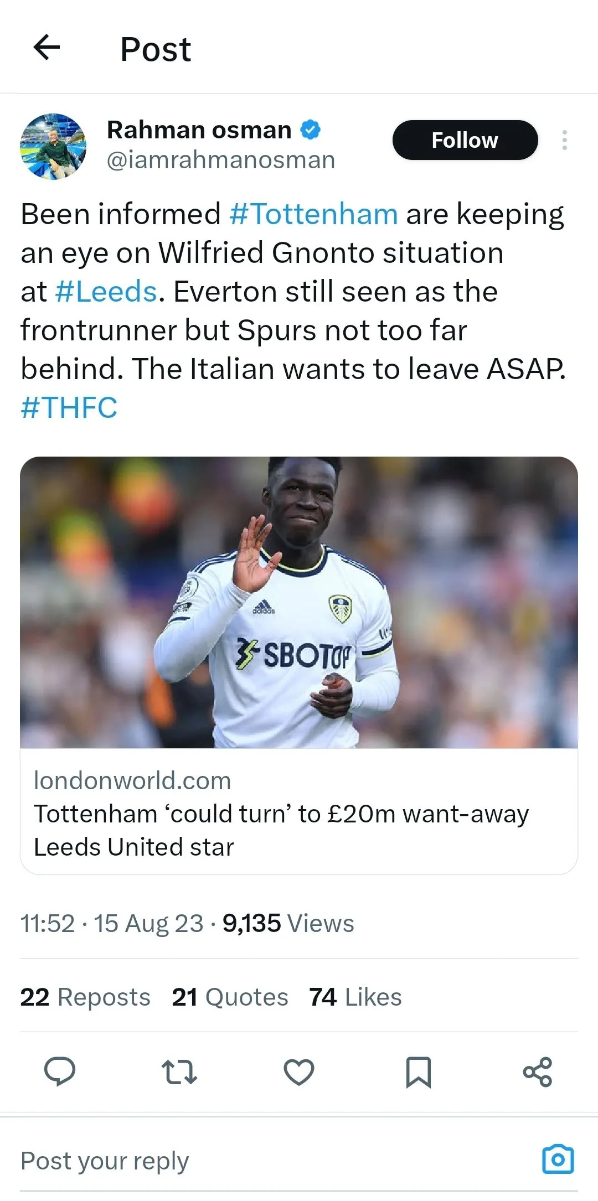Open the Leeds player article image

coord(299,602)
